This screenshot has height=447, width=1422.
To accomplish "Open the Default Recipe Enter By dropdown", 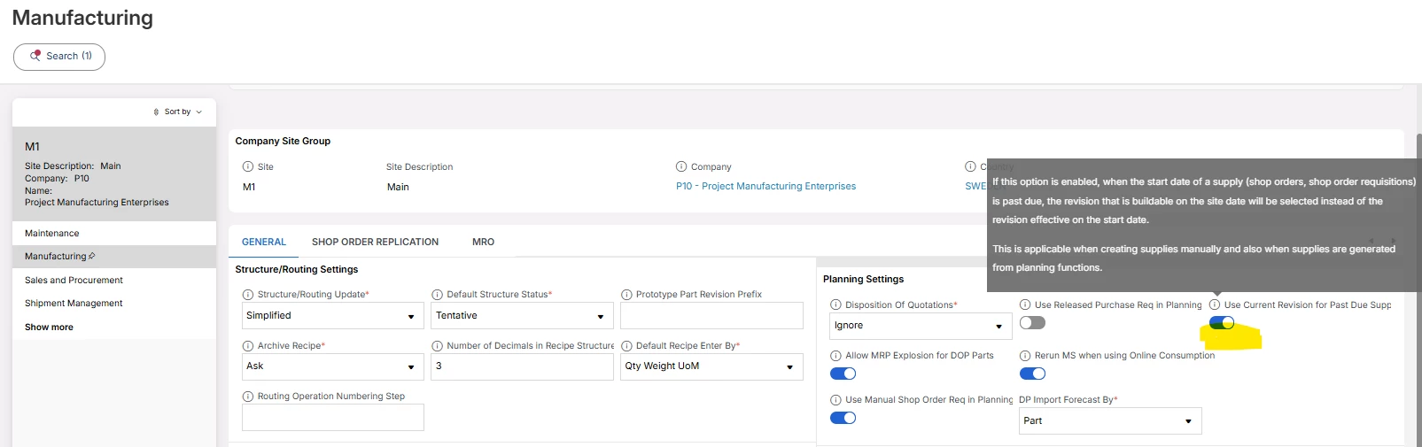I will point(711,366).
